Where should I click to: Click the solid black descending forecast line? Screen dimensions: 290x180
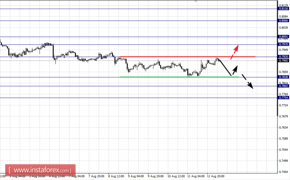click(225, 68)
